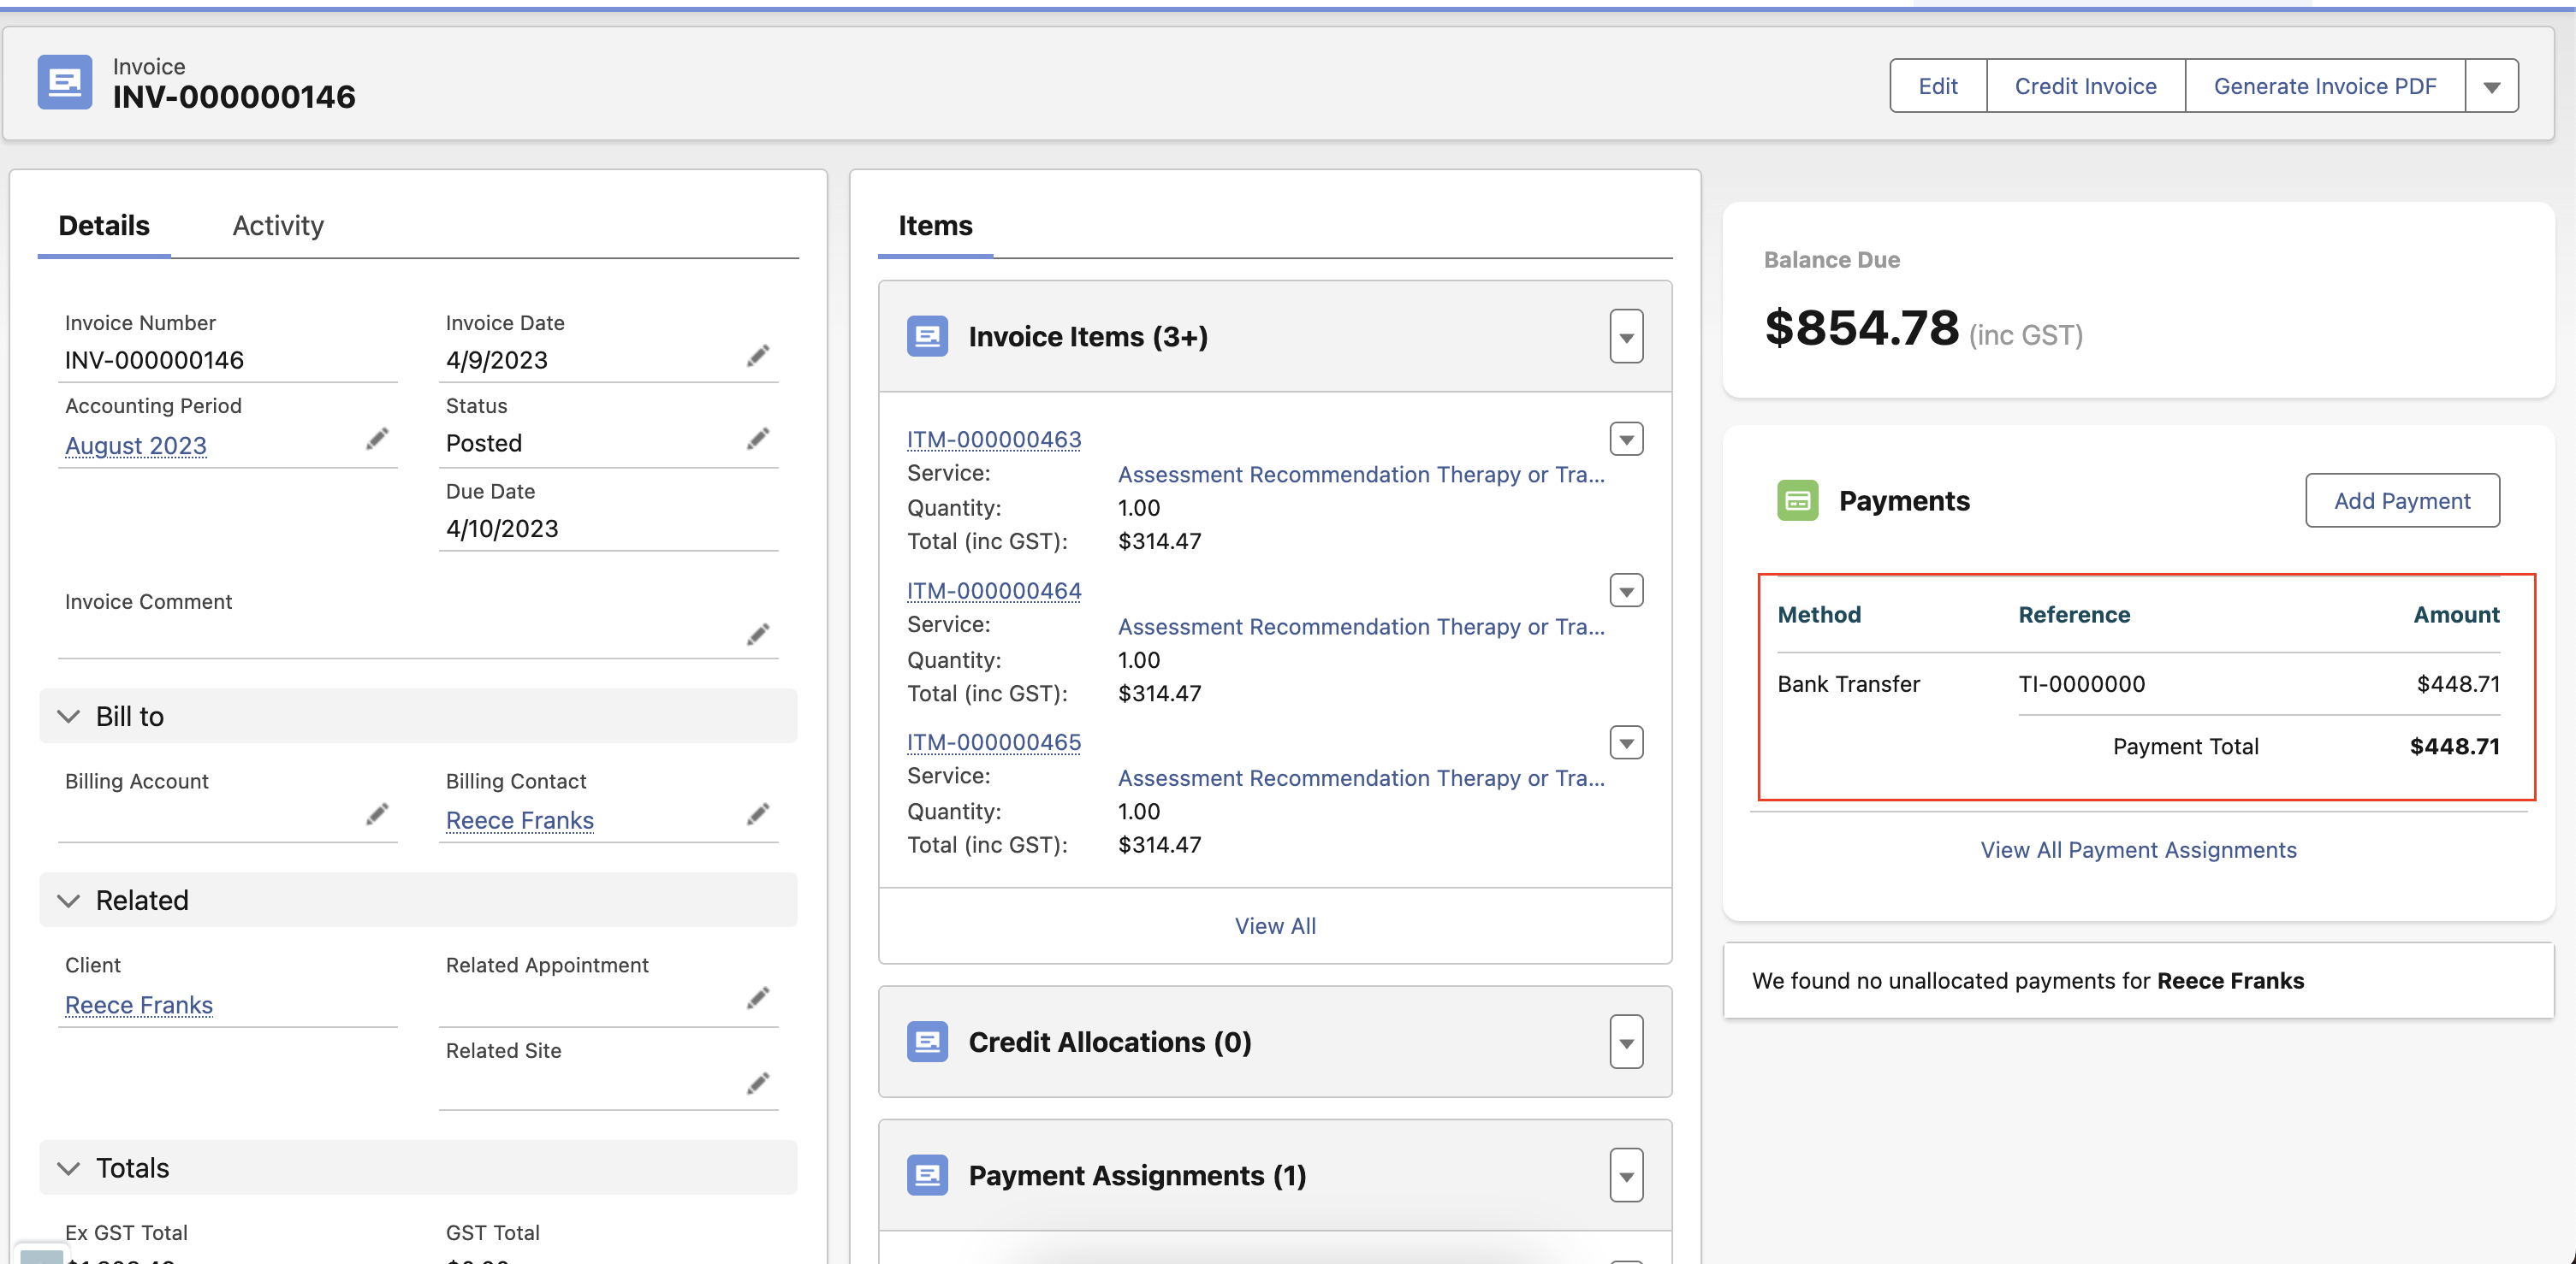This screenshot has width=2576, height=1264.
Task: Open the Invoice Items section dropdown menu
Action: 1626,337
